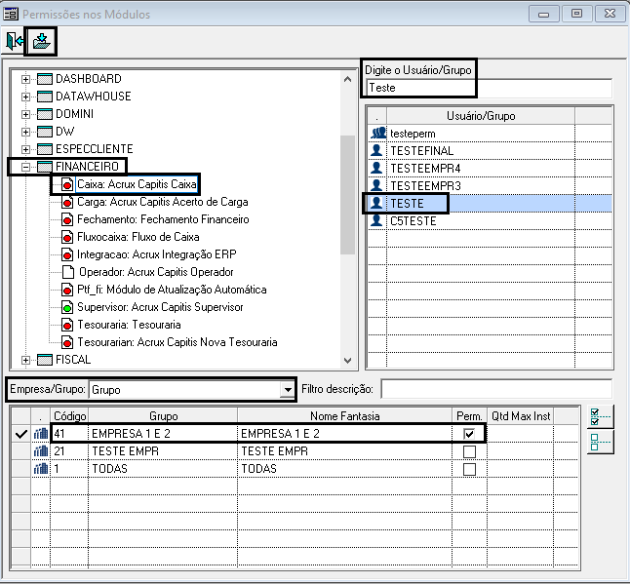630x584 pixels.
Task: Click the blank page icon beside Operador
Action: point(68,272)
